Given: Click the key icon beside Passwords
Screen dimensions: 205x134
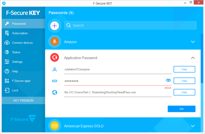Looking at the screenshot, I should [x=7, y=24].
